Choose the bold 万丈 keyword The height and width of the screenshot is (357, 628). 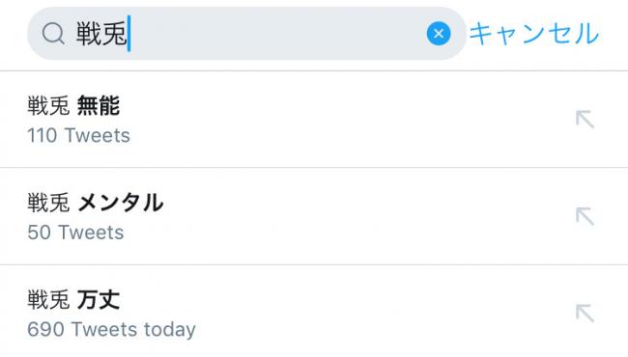click(x=99, y=299)
